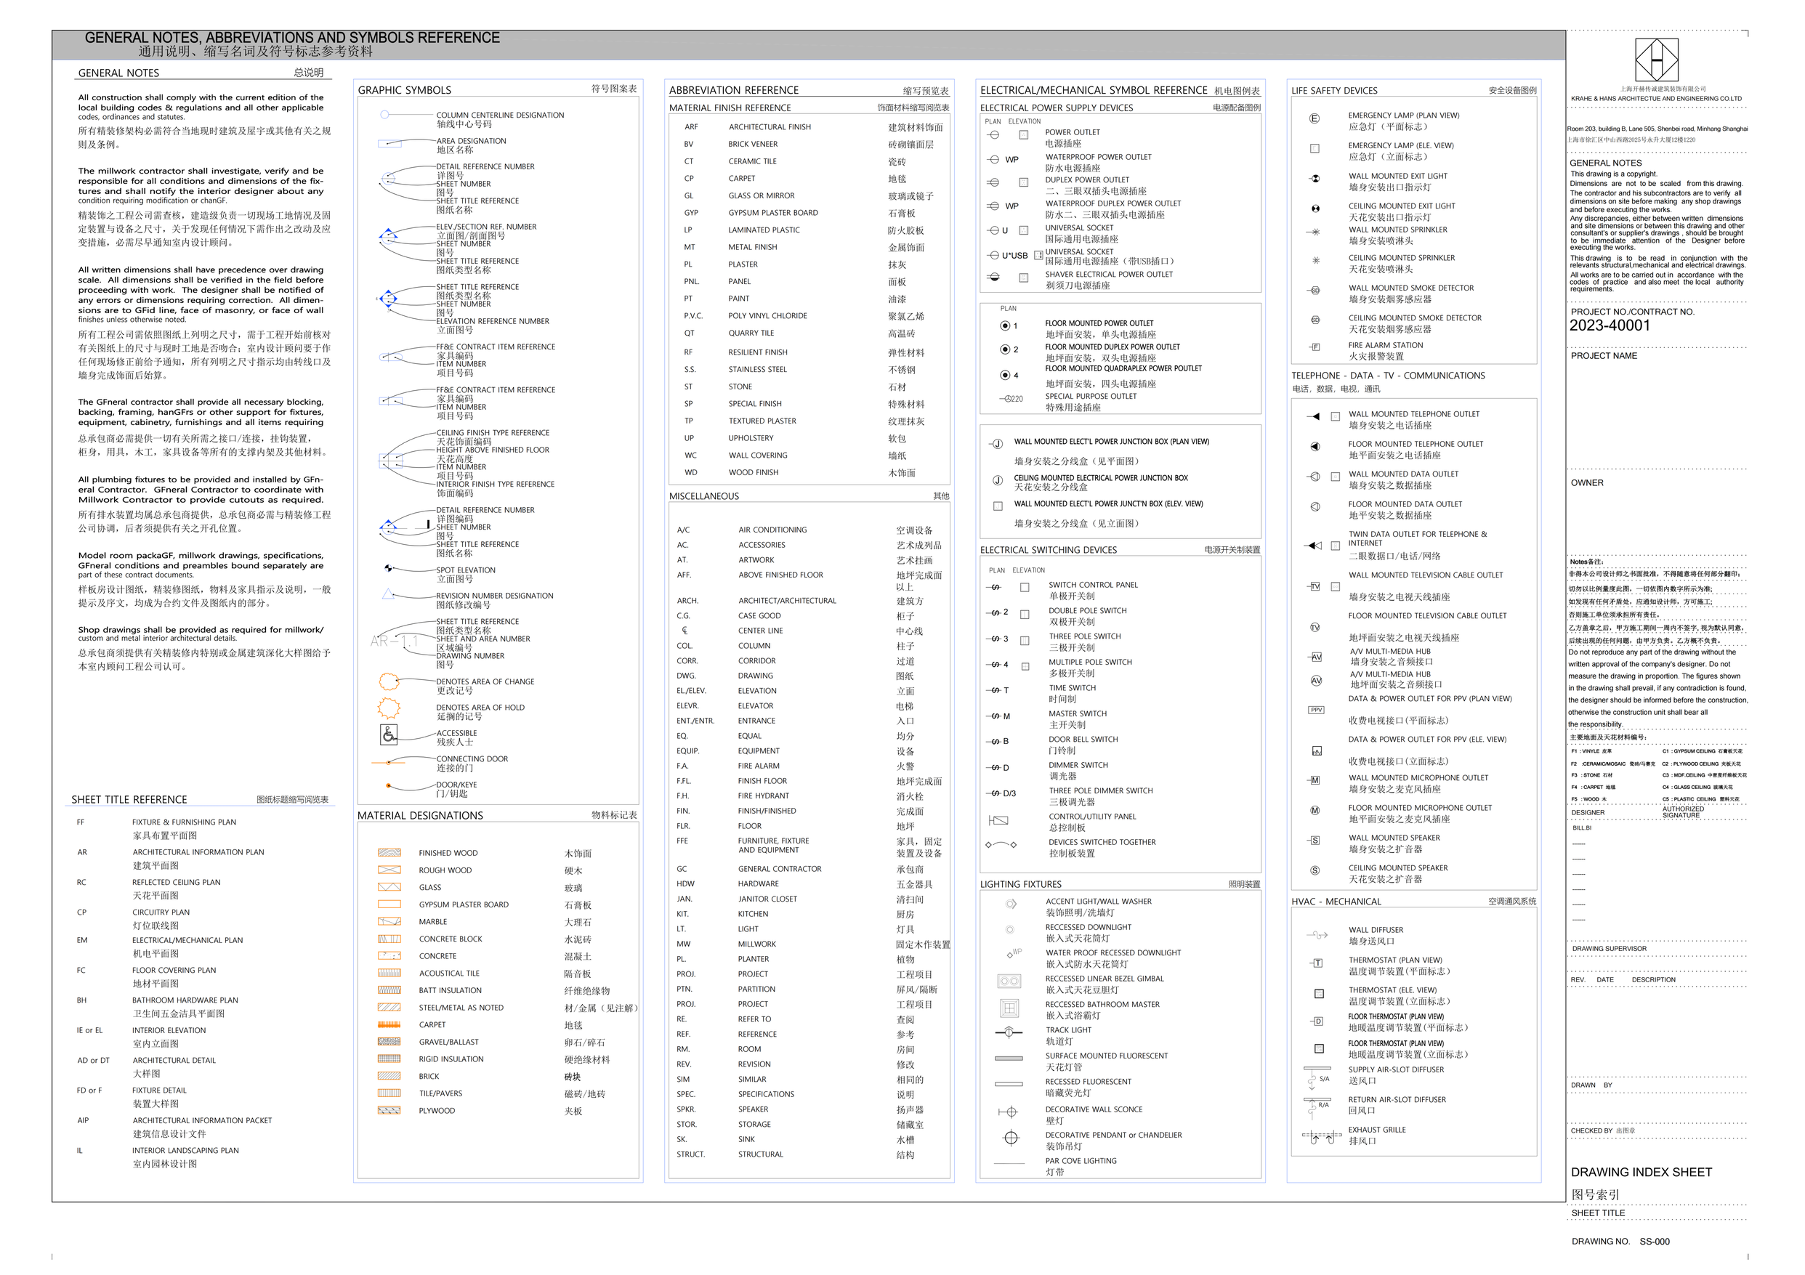
Task: Click the column centerline designation circle symbol
Action: 384,115
